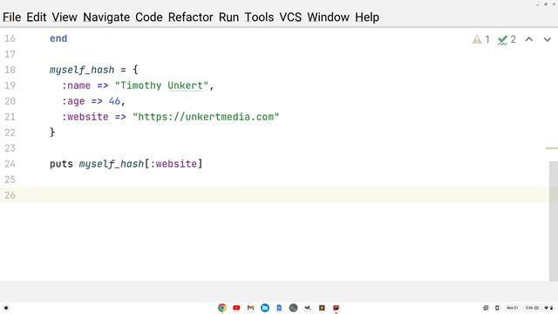Open the orange square shelf app

point(322,308)
